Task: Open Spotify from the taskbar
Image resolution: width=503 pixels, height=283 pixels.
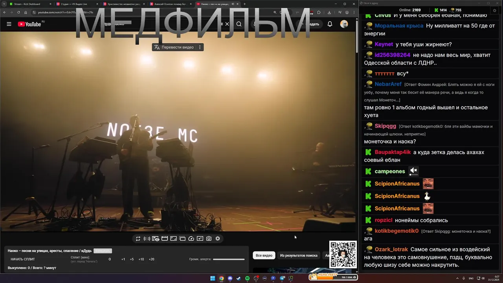Action: (247, 278)
